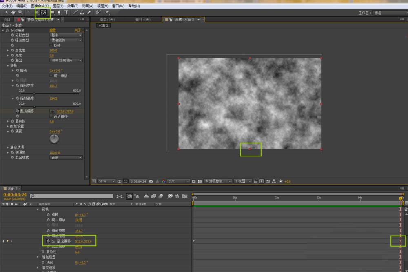Toggle 乱流偏移 stopwatch in effect controls
The height and width of the screenshot is (272, 408).
click(x=18, y=111)
